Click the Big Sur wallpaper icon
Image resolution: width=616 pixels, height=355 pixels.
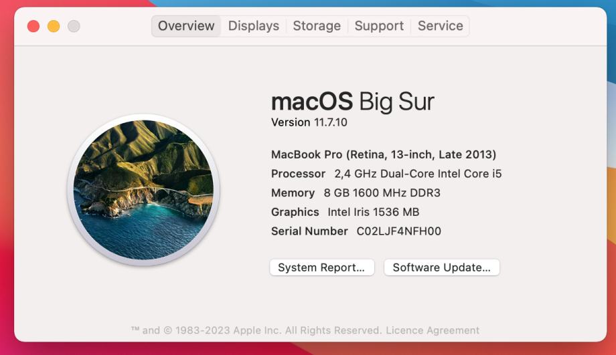pyautogui.click(x=143, y=190)
